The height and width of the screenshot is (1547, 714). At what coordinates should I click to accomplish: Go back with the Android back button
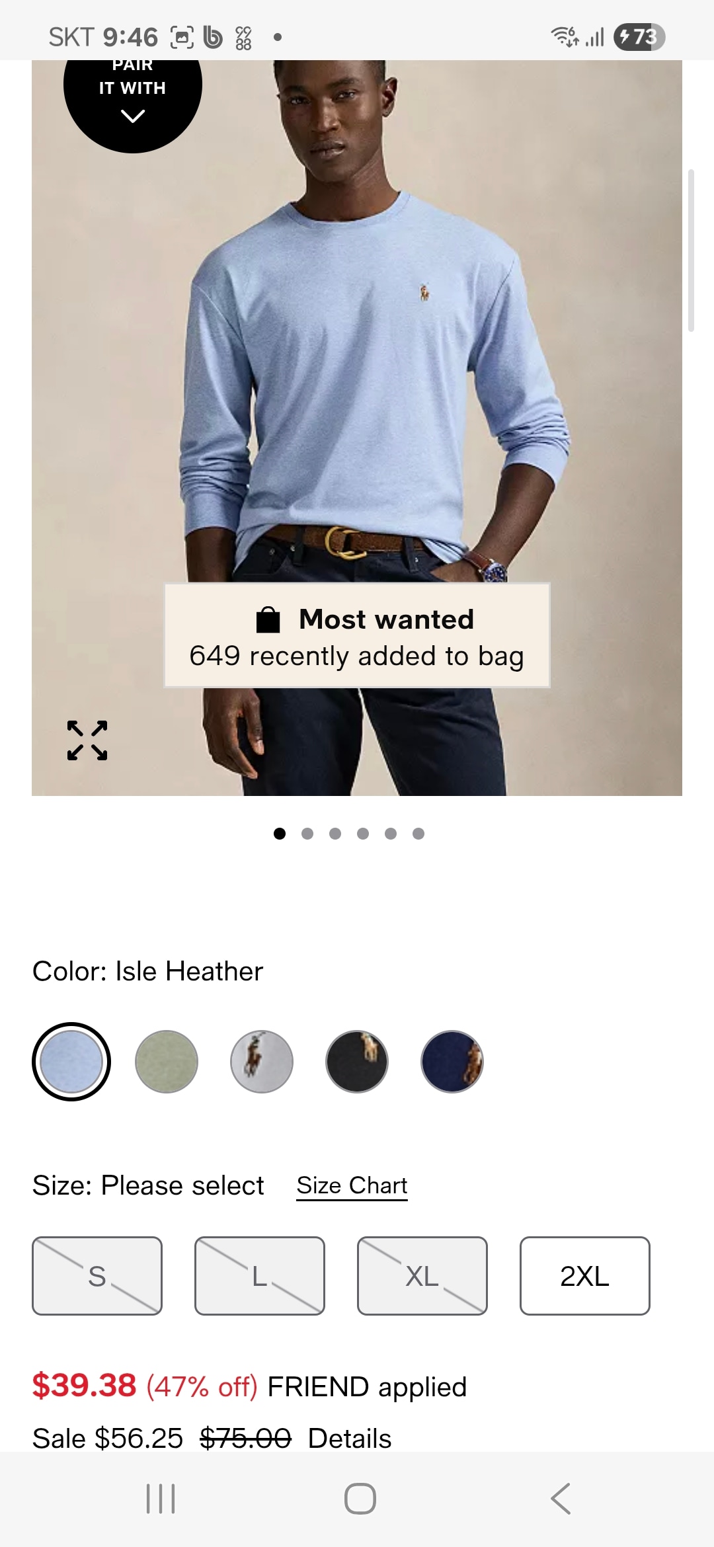pos(561,1499)
